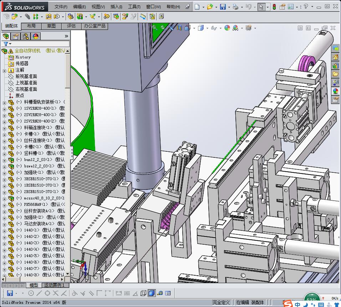Expand the FeatureManager panel chevron
This screenshot has height=307, width=341.
click(x=66, y=36)
